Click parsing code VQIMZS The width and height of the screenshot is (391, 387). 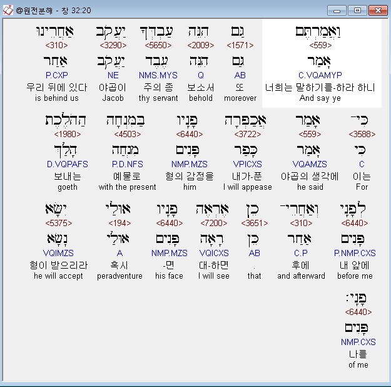click(x=58, y=253)
